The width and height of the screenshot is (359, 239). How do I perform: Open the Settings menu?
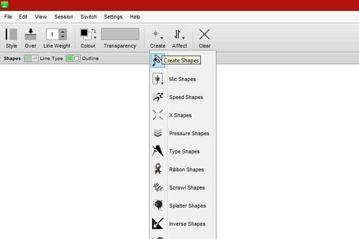(113, 17)
